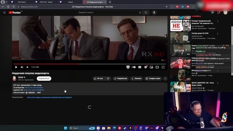
Task: Click the Поделиться share button
Action: 121,79
